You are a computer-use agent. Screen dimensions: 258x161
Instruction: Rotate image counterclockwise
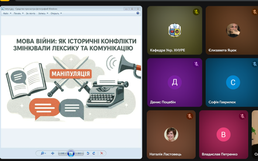(88, 153)
